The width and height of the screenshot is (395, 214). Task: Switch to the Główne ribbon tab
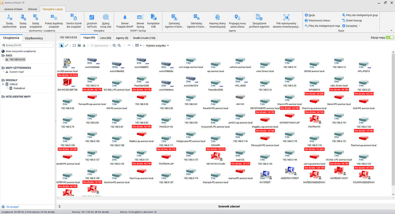32,9
